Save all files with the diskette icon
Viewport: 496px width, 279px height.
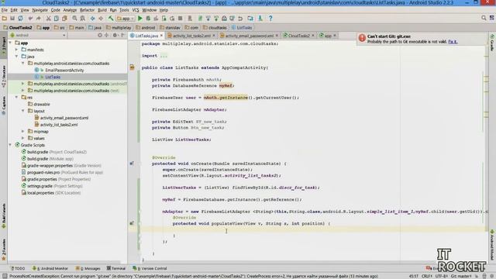(x=12, y=19)
